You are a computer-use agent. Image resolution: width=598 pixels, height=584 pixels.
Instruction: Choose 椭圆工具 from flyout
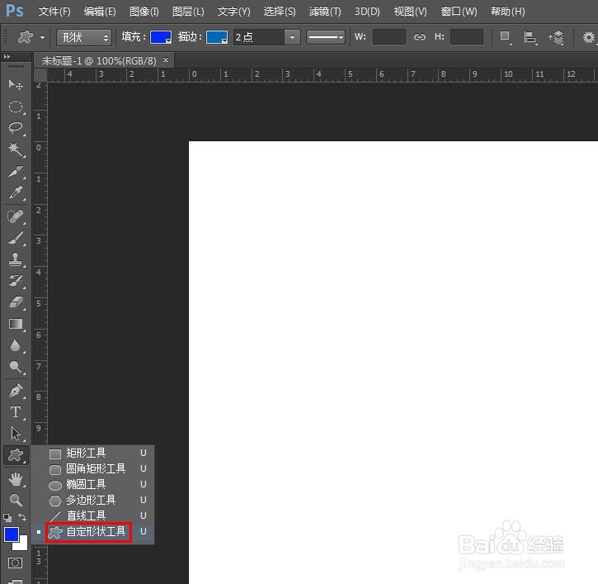tap(92, 484)
